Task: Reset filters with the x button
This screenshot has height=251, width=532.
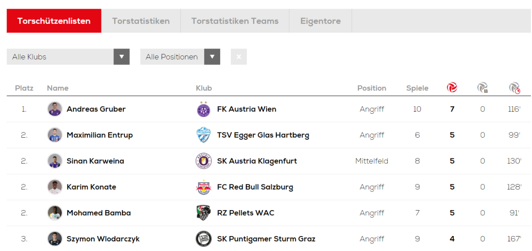Action: [238, 57]
